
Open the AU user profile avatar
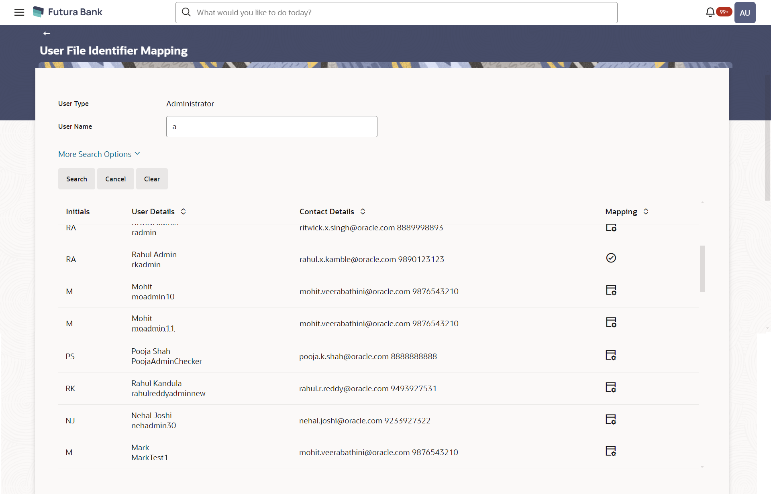[744, 12]
